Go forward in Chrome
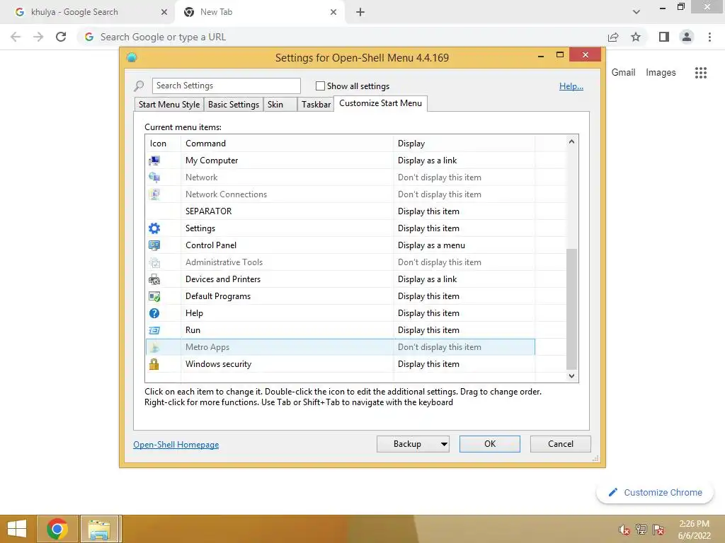 [38, 37]
